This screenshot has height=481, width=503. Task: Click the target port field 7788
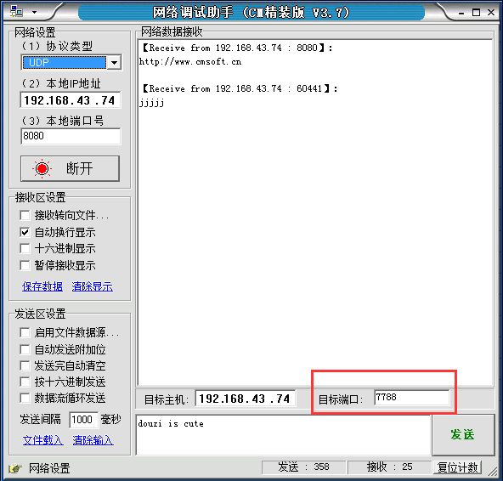[x=412, y=398]
